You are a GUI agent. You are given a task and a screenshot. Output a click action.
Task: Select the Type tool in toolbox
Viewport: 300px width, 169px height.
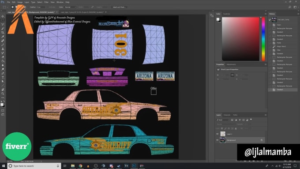[3, 77]
